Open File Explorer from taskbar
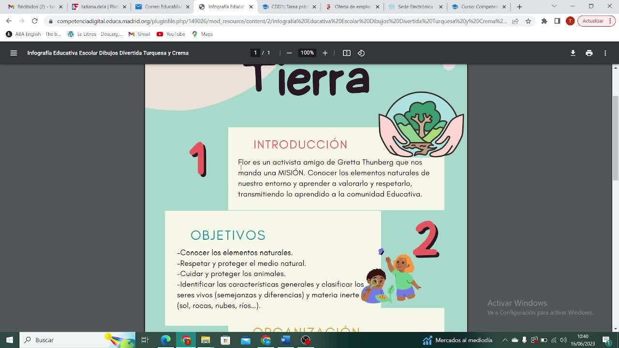 click(x=206, y=340)
